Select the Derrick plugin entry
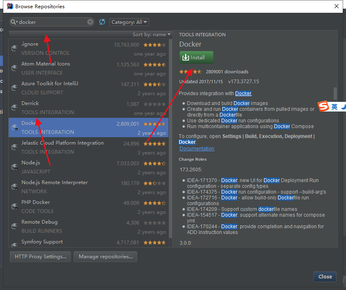The height and width of the screenshot is (290, 346). click(89, 108)
